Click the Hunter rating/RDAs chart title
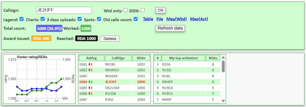The width and height of the screenshot is (306, 107). pos(32,57)
